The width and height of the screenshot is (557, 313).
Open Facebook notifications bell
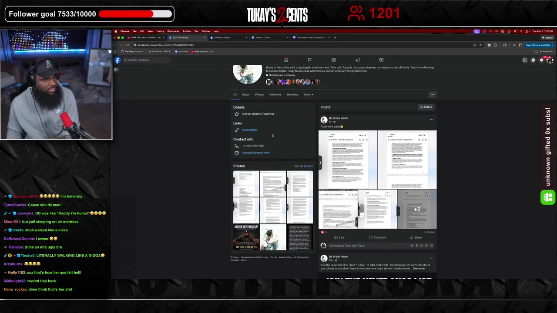tap(541, 60)
